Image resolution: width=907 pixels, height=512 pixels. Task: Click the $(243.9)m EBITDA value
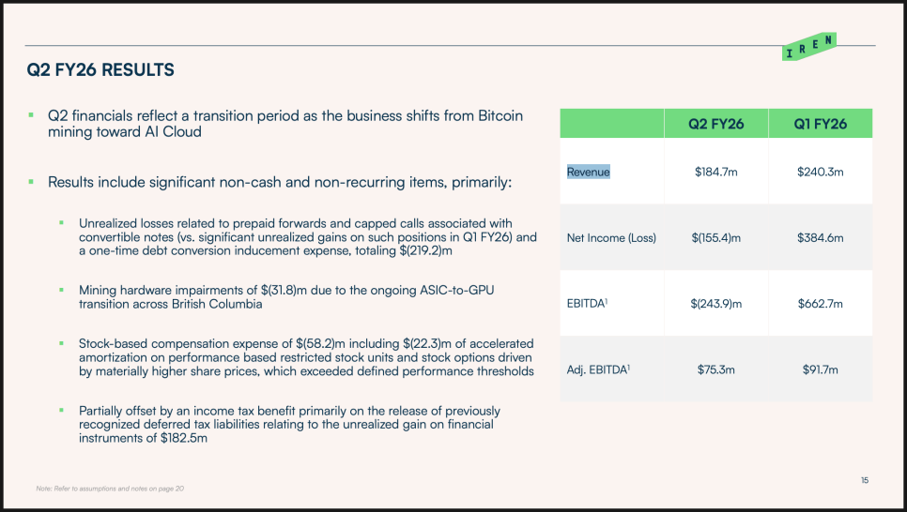715,304
